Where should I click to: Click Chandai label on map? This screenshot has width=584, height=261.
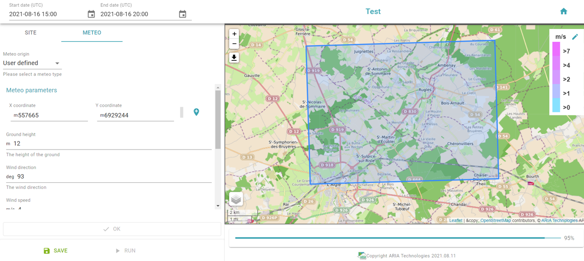(x=459, y=205)
